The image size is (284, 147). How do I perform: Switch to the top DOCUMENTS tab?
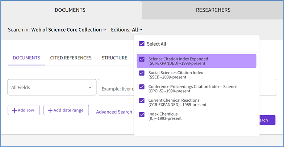(70, 10)
